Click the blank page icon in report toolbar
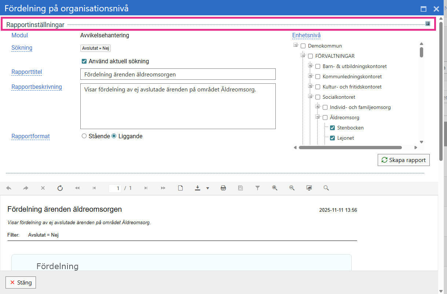 180,188
